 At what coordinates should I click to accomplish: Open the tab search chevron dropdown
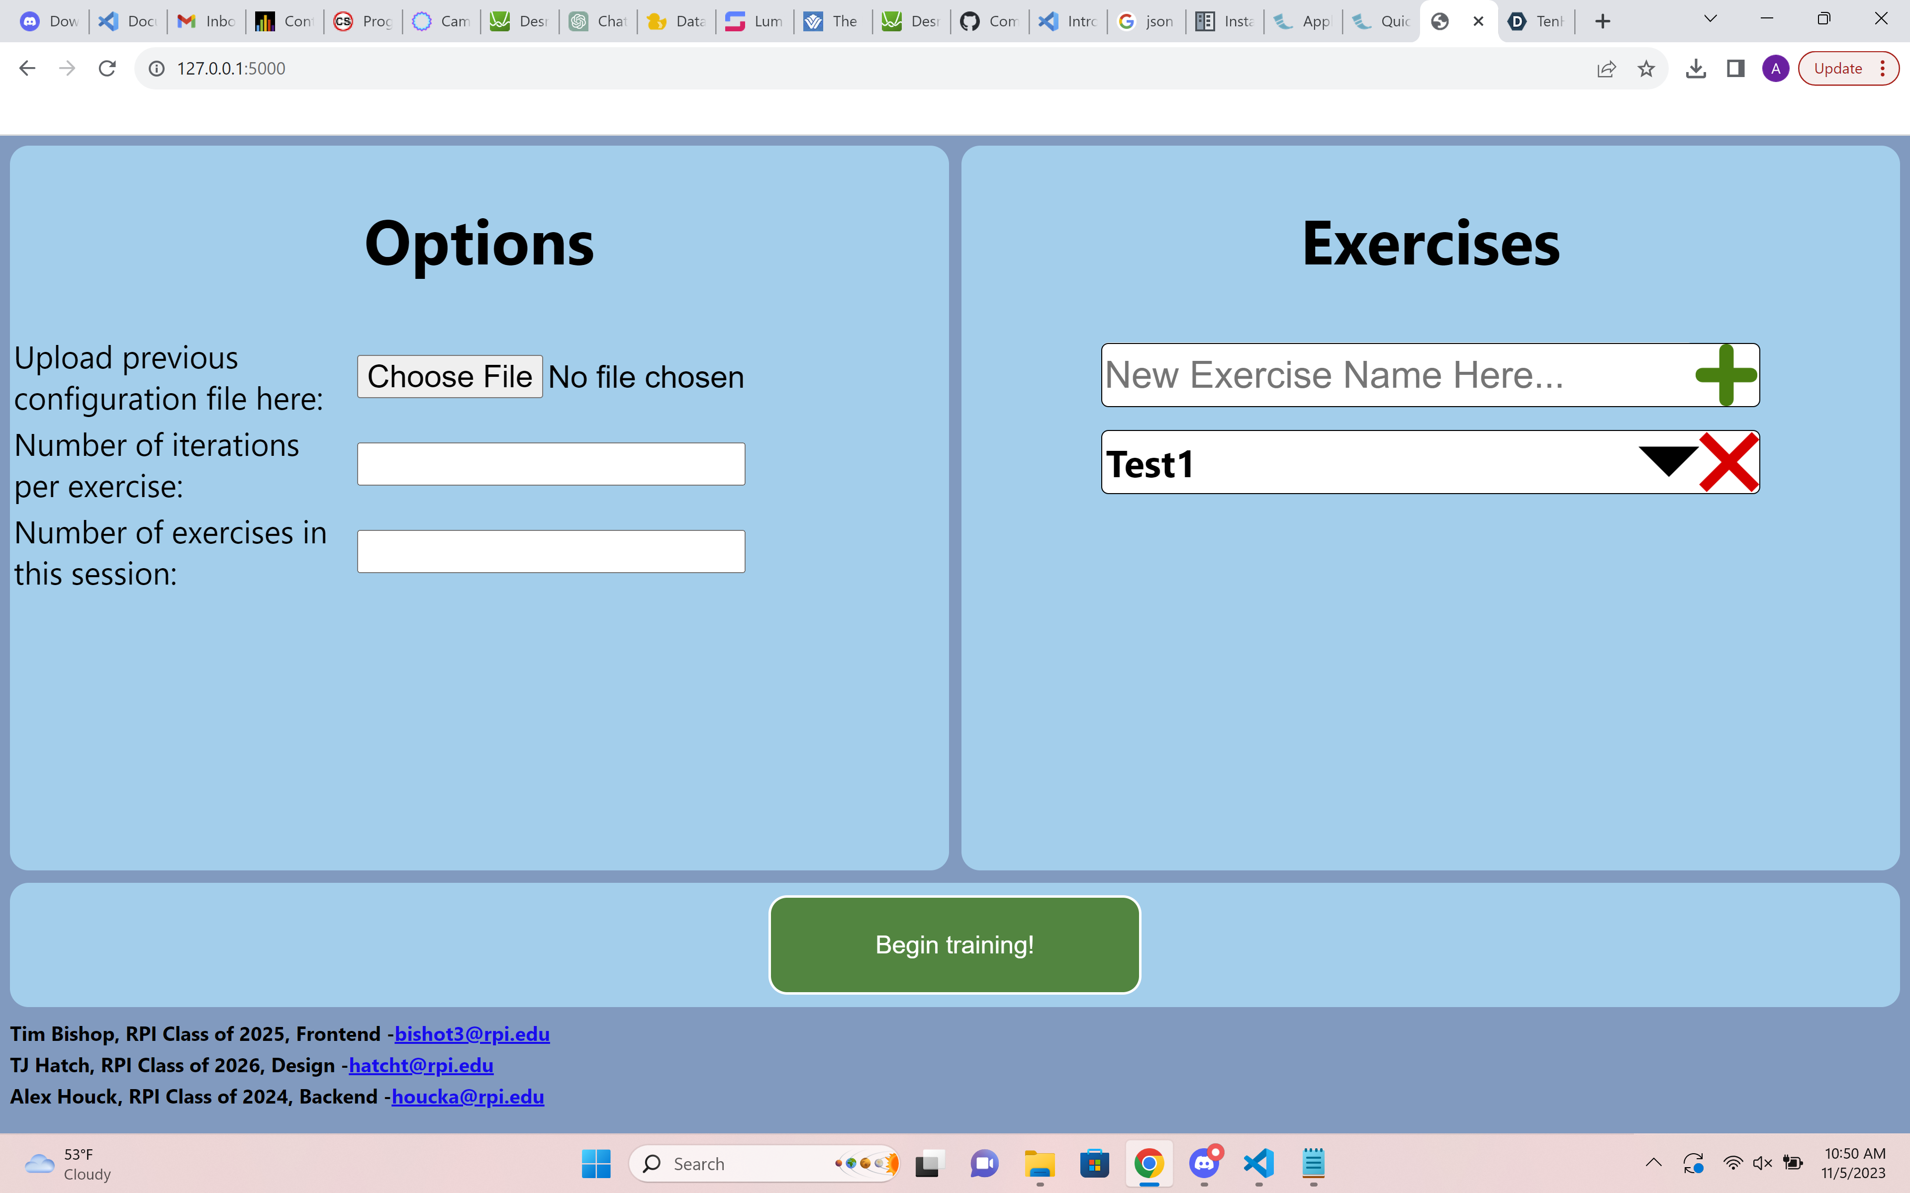(x=1711, y=19)
